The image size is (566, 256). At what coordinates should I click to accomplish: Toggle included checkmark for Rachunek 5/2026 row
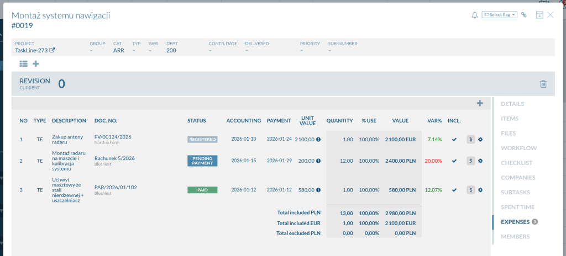[454, 161]
